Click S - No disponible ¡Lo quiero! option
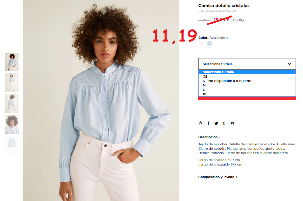This screenshot has height=201, width=303. pos(247,81)
